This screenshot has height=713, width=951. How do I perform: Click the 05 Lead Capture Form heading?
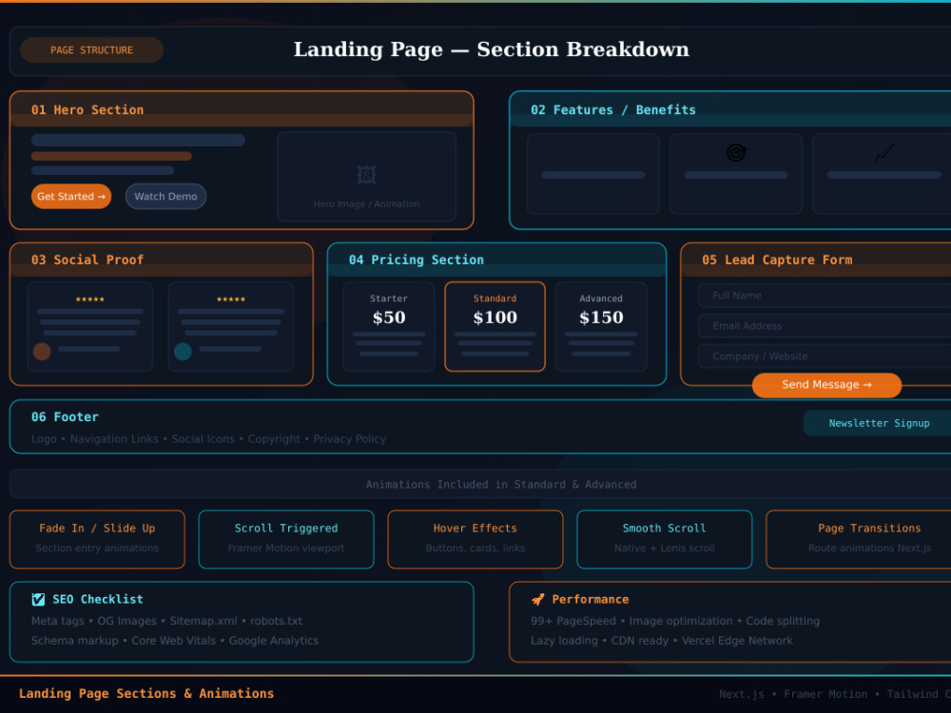(x=777, y=260)
